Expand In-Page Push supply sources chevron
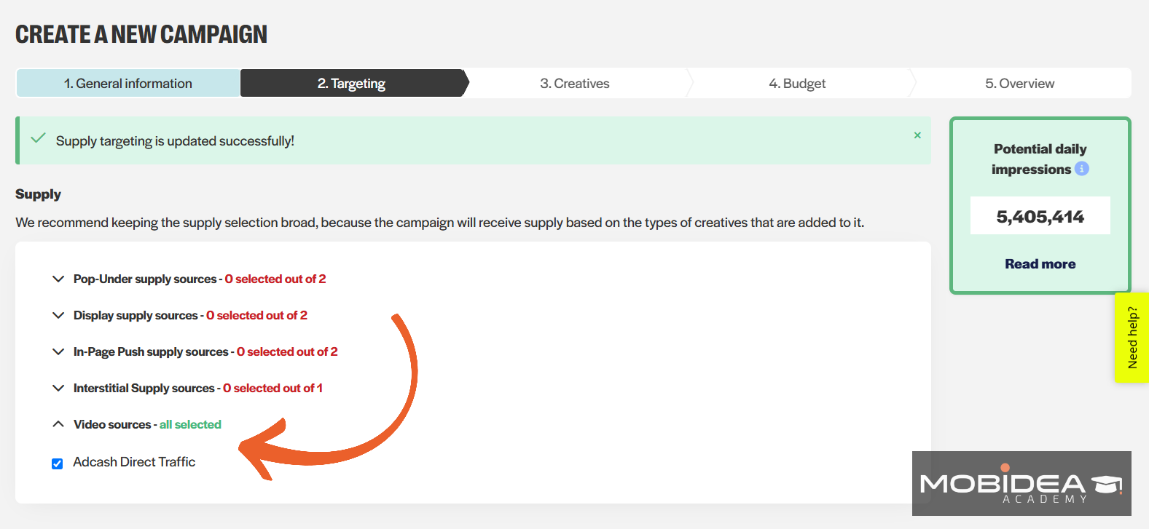The image size is (1149, 529). (x=58, y=351)
